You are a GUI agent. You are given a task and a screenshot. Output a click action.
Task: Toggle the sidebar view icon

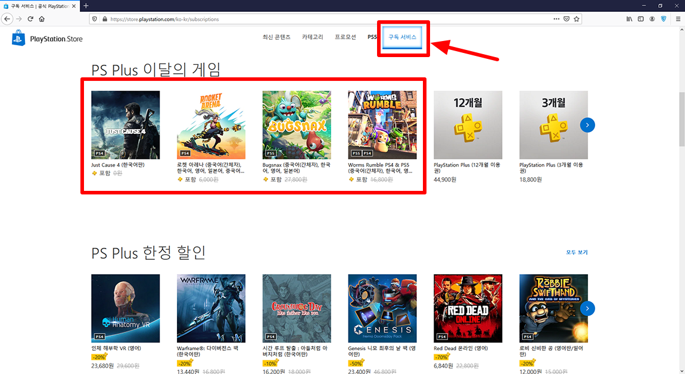pyautogui.click(x=641, y=19)
